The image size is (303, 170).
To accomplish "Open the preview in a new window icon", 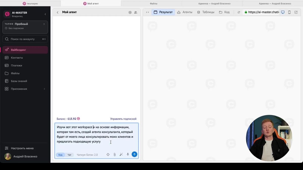I will click(296, 12).
